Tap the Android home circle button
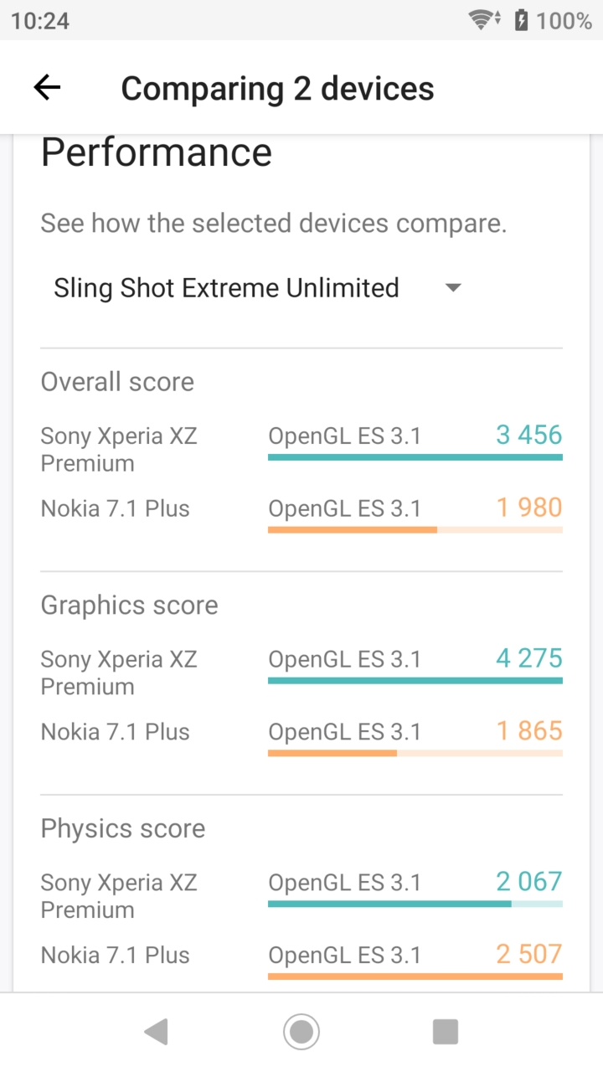This screenshot has width=603, height=1072. click(x=301, y=1032)
